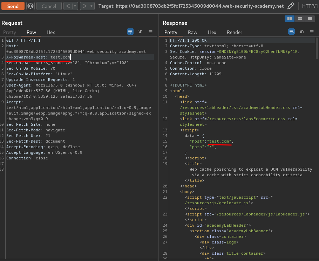Click the Response vertical scrollbar

317,48
